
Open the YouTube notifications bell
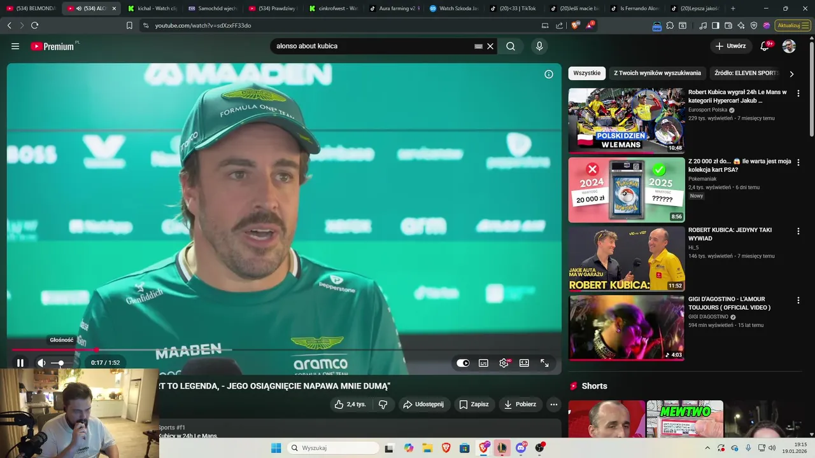pos(765,46)
